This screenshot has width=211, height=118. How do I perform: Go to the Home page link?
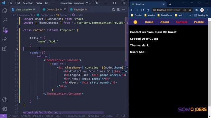149,22
